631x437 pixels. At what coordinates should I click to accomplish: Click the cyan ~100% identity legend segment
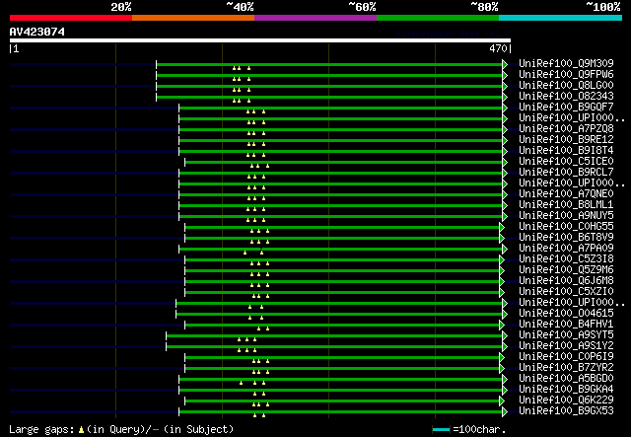[561, 18]
